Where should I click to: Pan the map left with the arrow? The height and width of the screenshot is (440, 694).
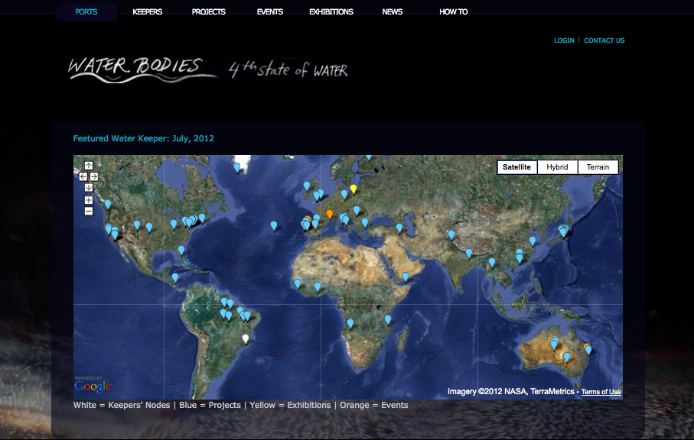83,176
